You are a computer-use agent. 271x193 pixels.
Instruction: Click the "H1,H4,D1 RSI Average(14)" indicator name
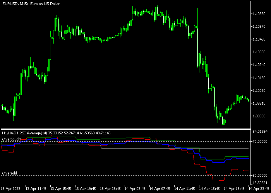(x=24, y=133)
